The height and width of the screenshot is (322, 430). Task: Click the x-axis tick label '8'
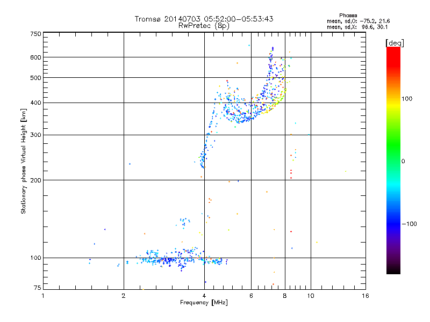click(285, 296)
